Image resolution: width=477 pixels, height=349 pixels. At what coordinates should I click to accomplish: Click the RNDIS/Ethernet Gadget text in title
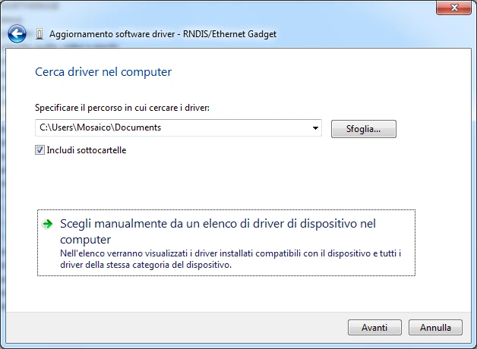229,34
